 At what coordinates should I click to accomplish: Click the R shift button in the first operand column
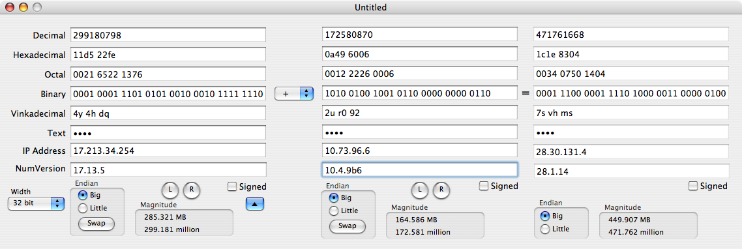192,190
